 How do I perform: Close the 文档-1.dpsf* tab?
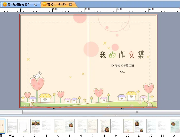click(70, 4)
